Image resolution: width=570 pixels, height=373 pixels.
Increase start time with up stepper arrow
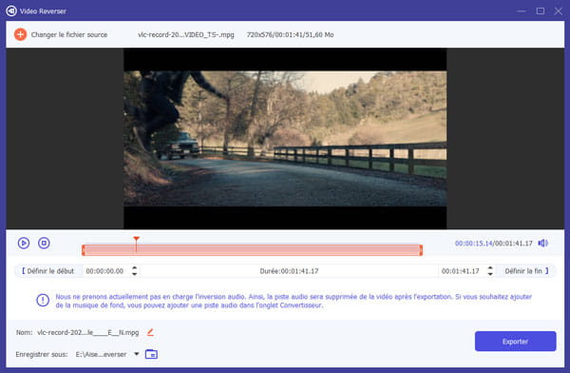pos(135,268)
